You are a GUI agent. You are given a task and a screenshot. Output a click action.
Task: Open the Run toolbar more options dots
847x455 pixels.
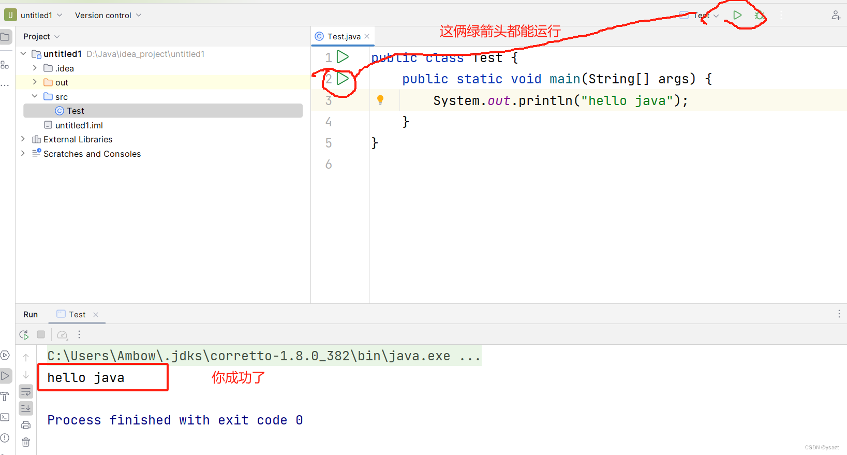79,334
